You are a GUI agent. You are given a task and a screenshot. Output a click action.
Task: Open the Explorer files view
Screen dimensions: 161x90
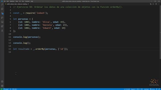point(2,9)
